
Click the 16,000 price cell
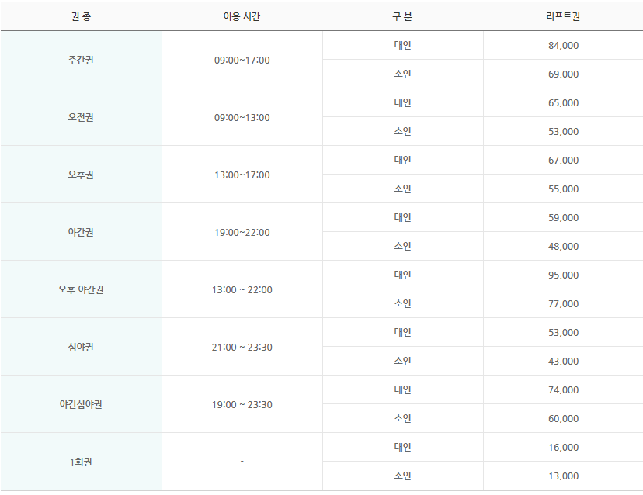coord(564,447)
